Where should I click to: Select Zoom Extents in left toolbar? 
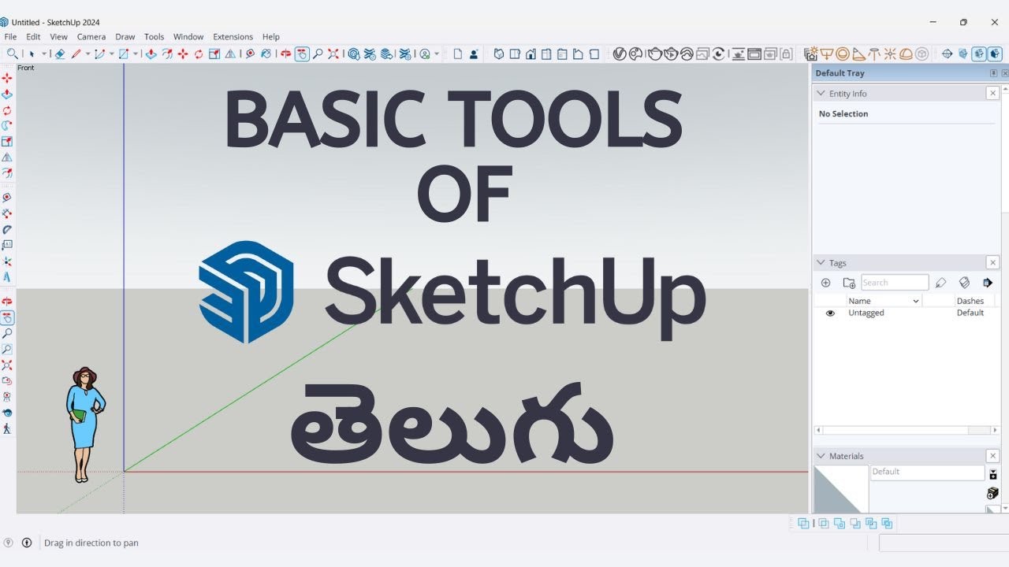tap(7, 365)
